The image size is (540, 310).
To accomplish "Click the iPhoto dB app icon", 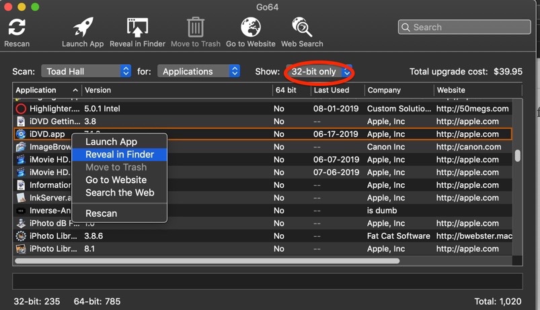I will (21, 223).
